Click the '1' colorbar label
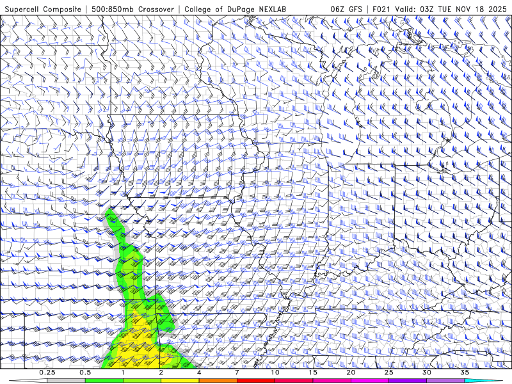The height and width of the screenshot is (384, 512). click(123, 372)
